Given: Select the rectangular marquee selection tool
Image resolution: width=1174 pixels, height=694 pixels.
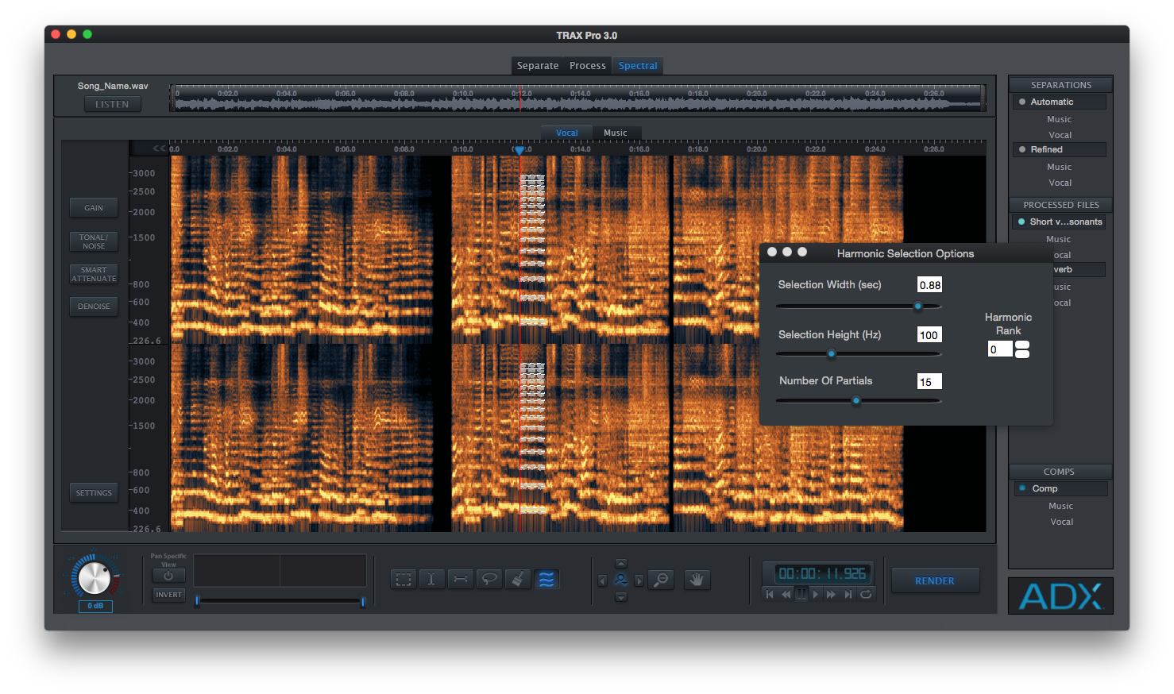Looking at the screenshot, I should pos(404,580).
